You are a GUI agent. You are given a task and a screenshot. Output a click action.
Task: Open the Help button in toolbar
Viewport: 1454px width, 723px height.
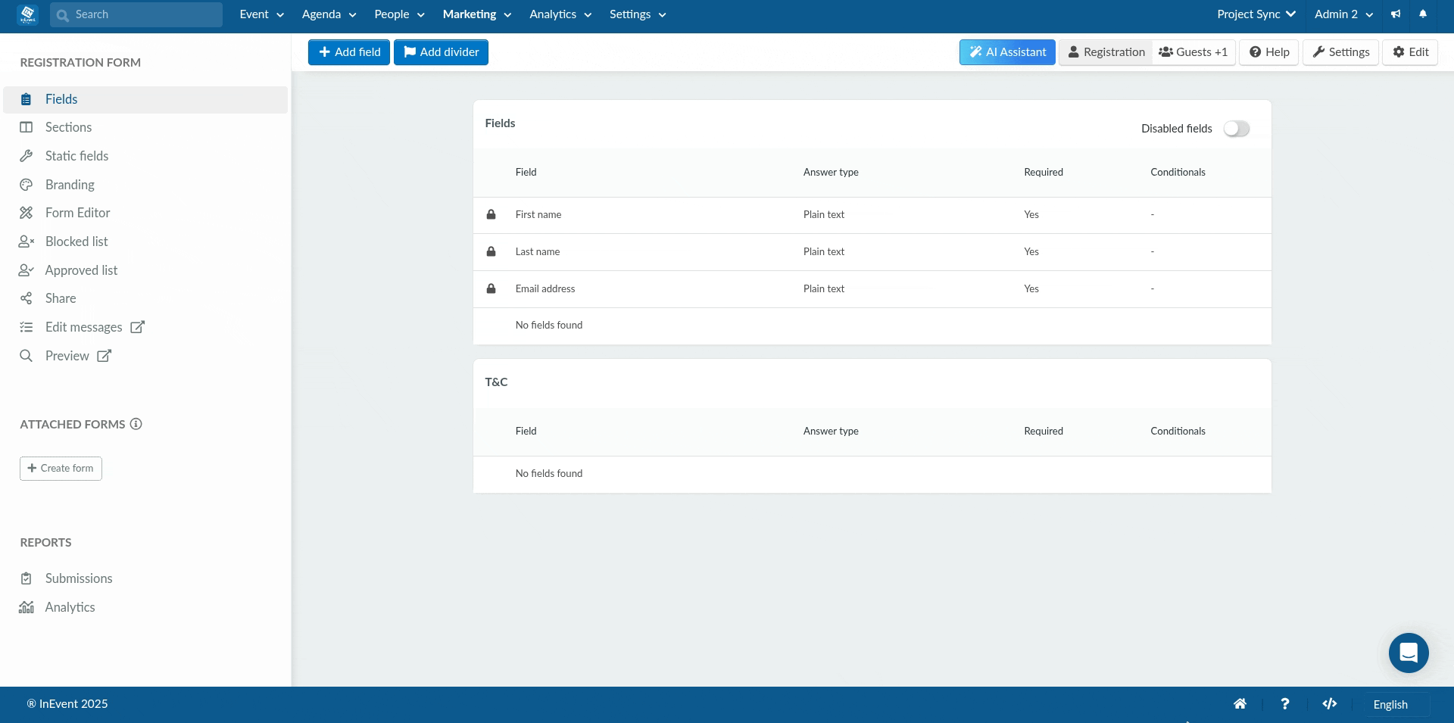[x=1269, y=52]
